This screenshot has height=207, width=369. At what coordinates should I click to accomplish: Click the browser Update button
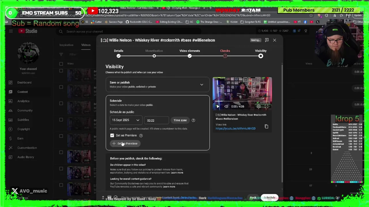coord(358,16)
